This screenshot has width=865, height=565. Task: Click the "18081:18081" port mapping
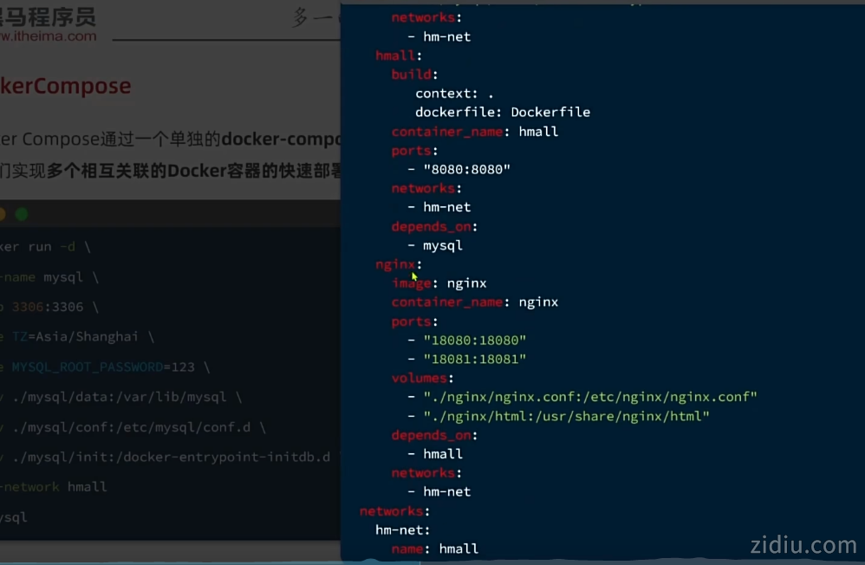pyautogui.click(x=474, y=359)
